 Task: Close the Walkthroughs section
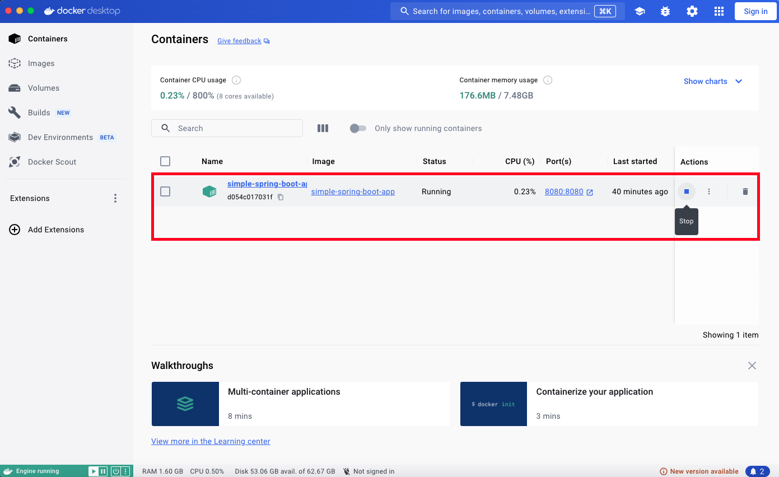pyautogui.click(x=752, y=366)
